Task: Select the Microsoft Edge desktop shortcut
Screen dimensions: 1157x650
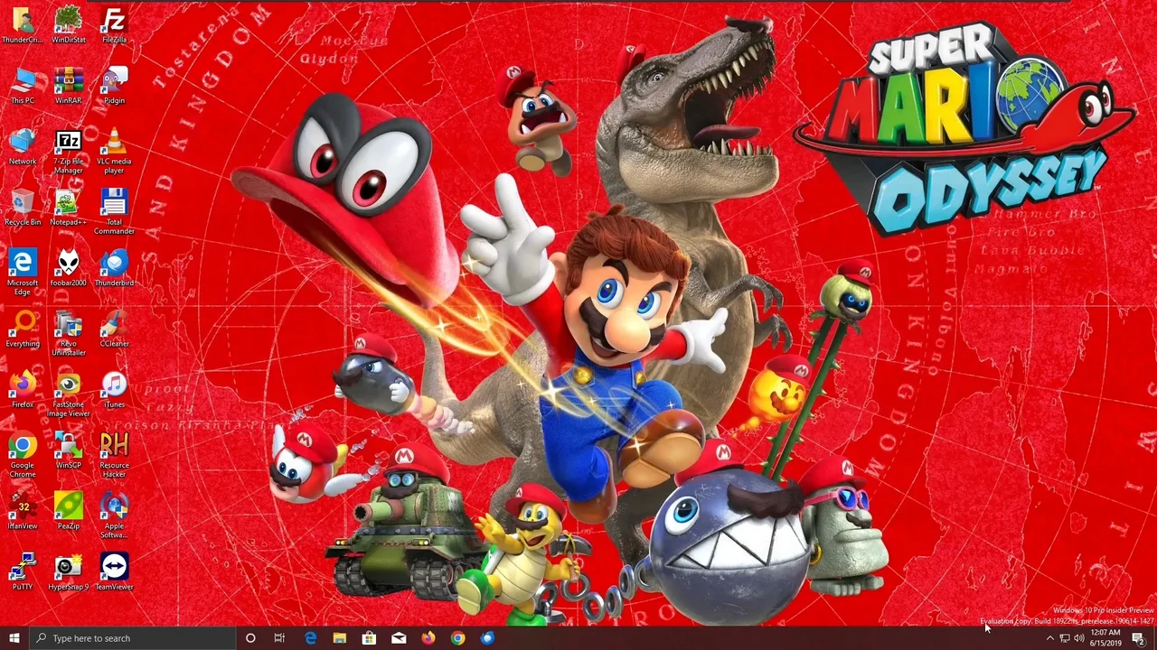Action: click(x=23, y=272)
